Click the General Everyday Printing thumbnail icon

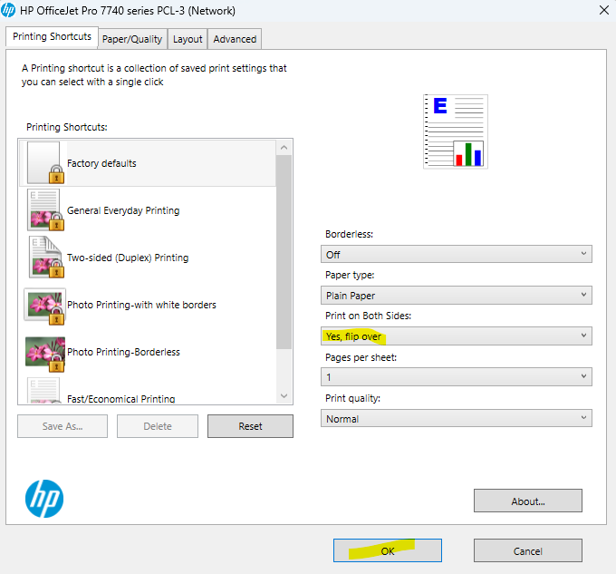point(45,210)
